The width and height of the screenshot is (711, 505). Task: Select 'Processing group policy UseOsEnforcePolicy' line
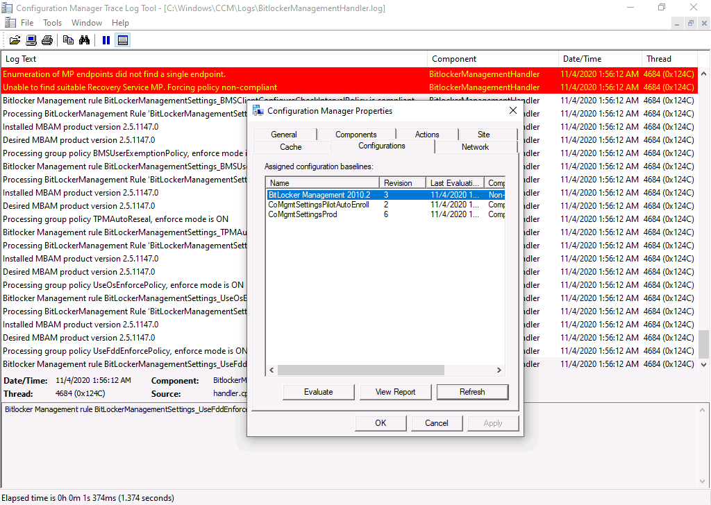[x=124, y=285]
